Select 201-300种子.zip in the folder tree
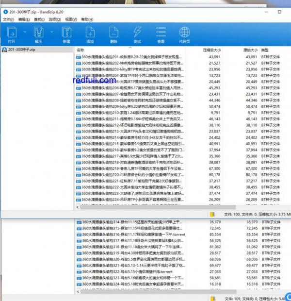291x301 pixels. coord(37,50)
